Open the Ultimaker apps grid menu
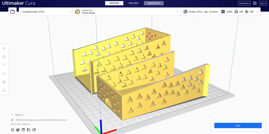Screen dimensions: 269x134 [x=255, y=3]
